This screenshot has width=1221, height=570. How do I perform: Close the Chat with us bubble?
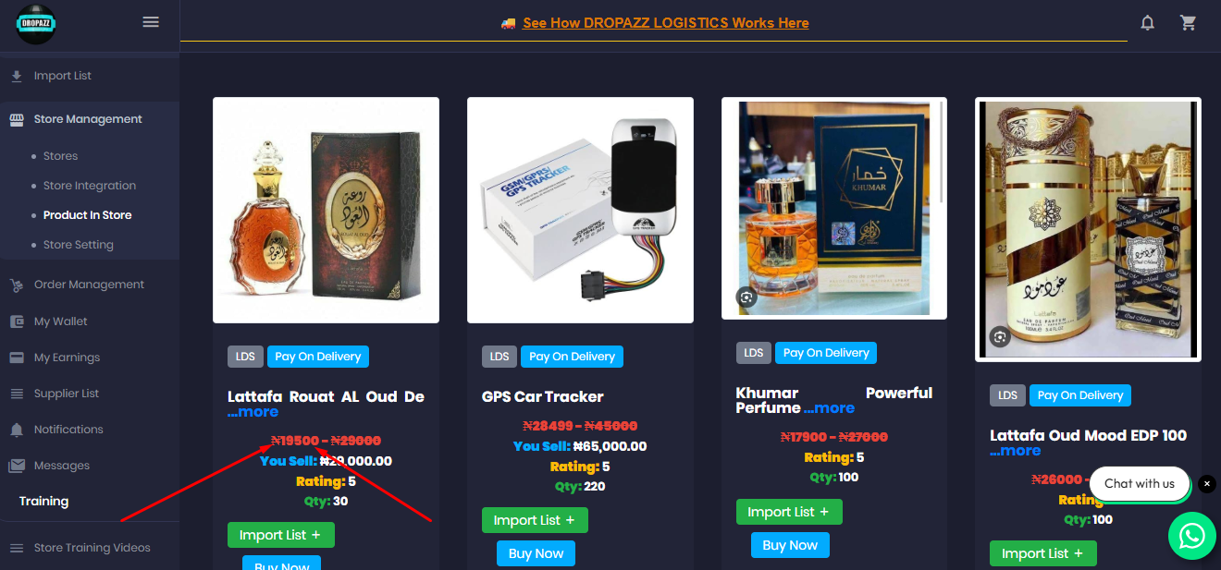click(x=1207, y=484)
